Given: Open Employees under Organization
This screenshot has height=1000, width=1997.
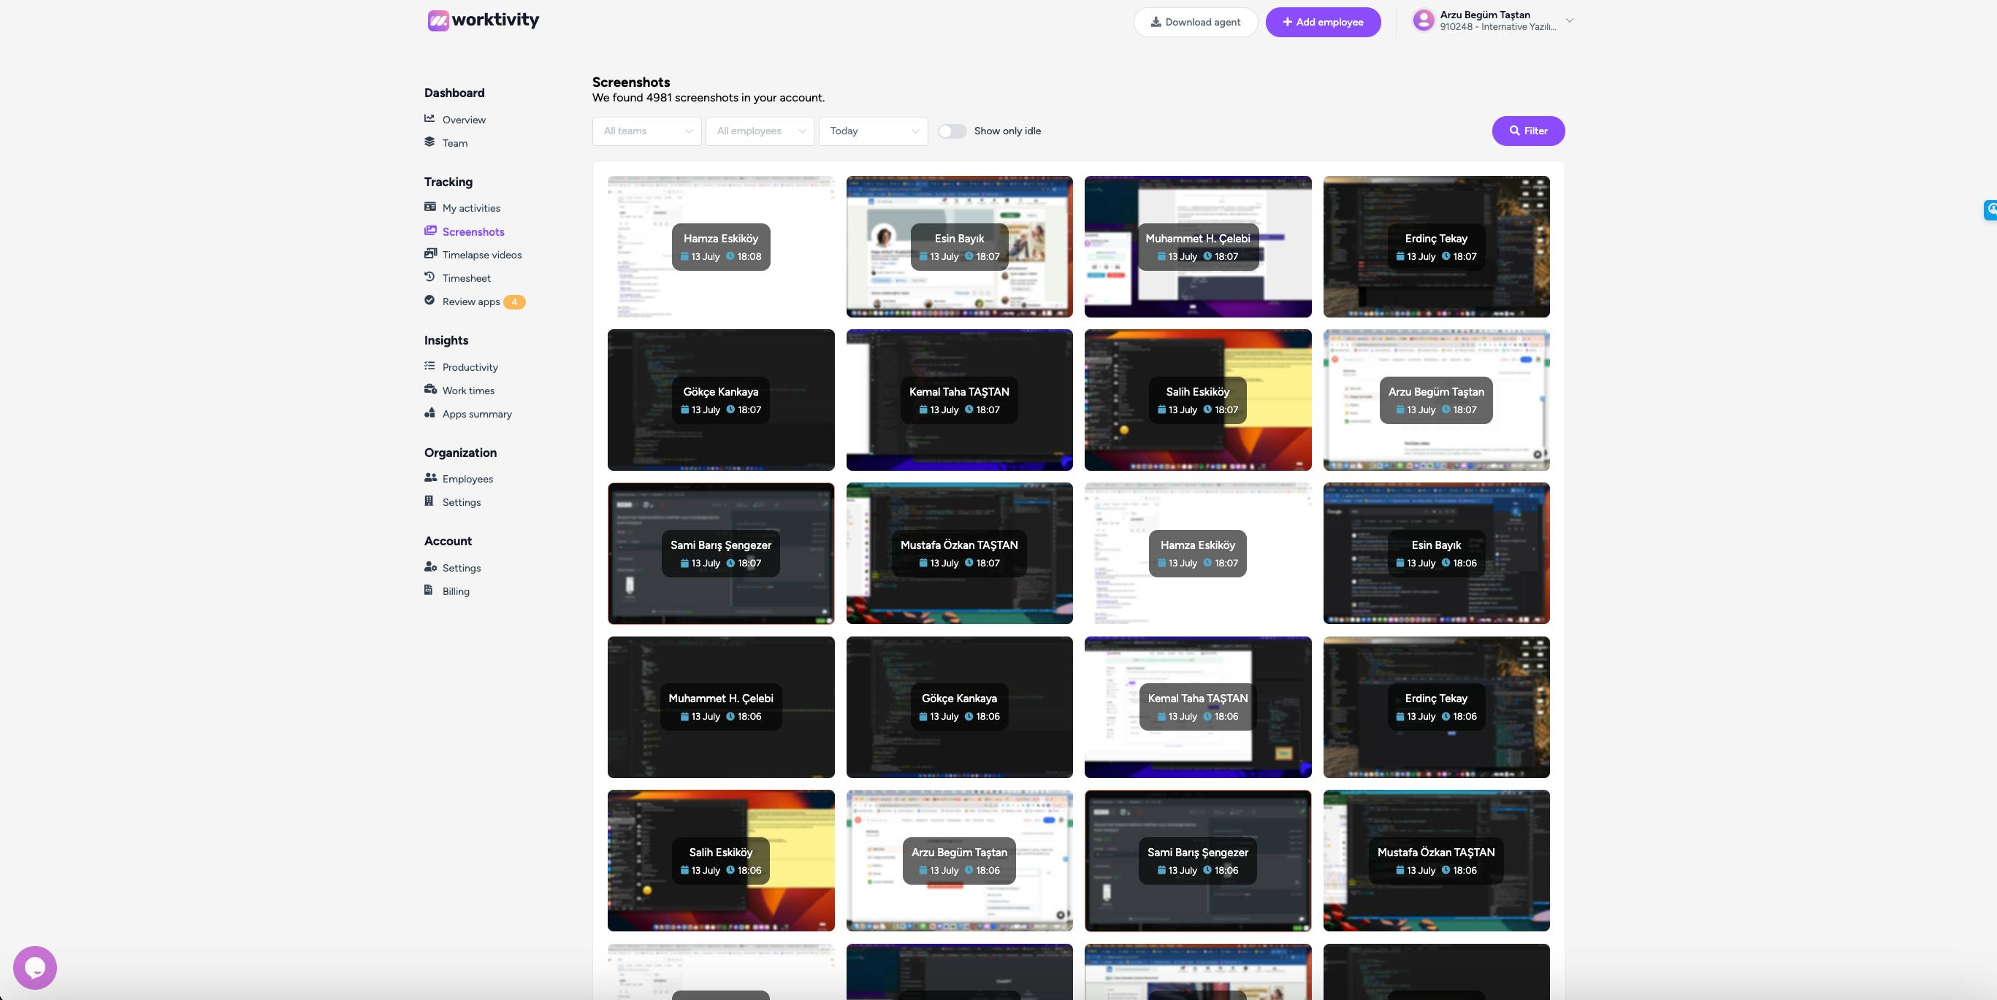Looking at the screenshot, I should tap(467, 479).
